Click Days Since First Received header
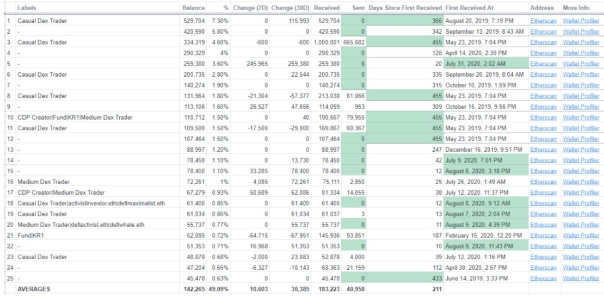This screenshot has height=296, width=604. (405, 8)
